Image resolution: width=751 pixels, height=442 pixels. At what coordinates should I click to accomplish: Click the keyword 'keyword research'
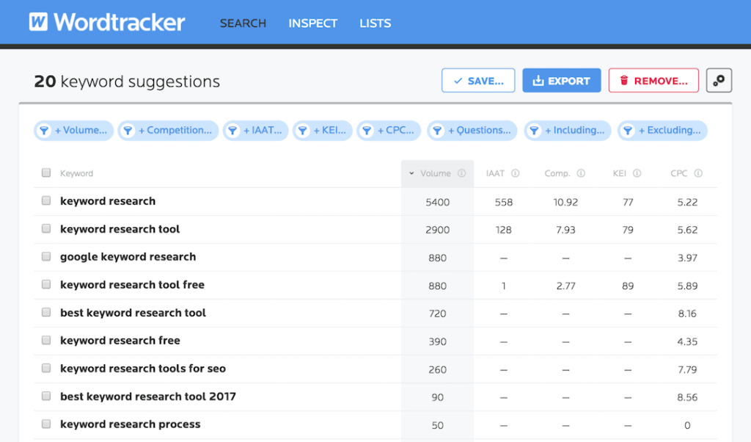pyautogui.click(x=108, y=201)
